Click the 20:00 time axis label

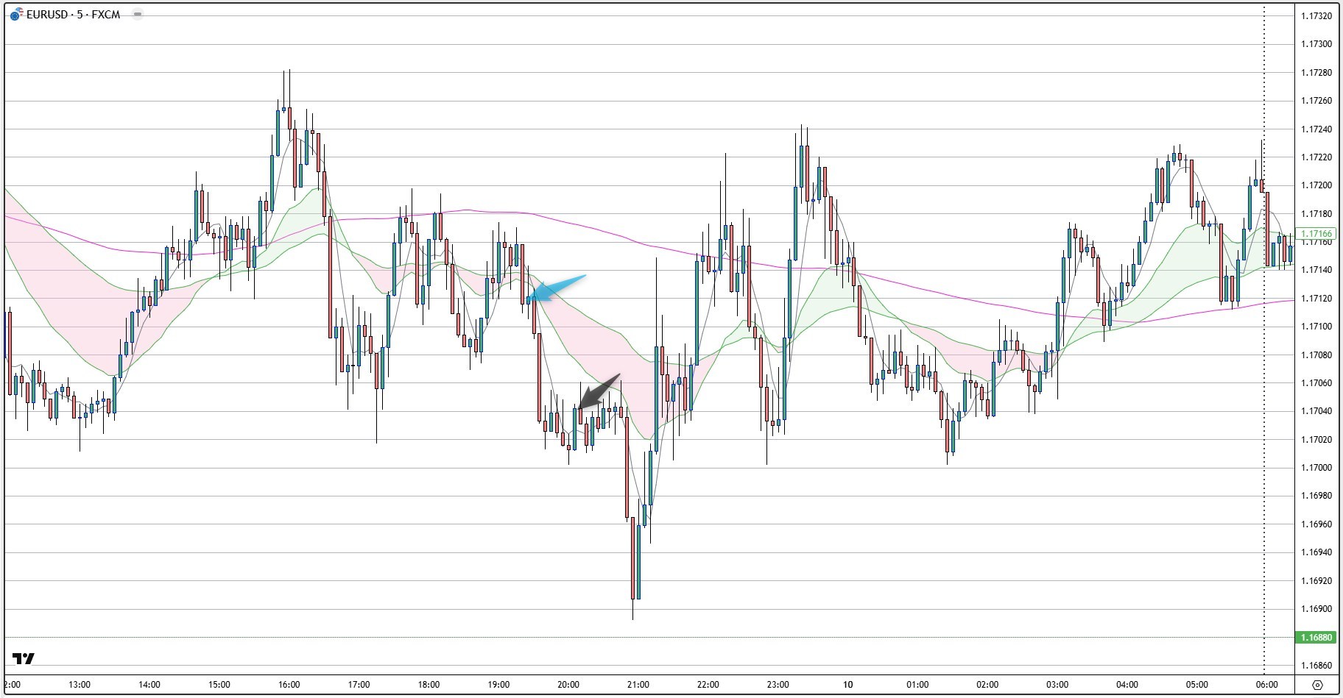tap(568, 685)
